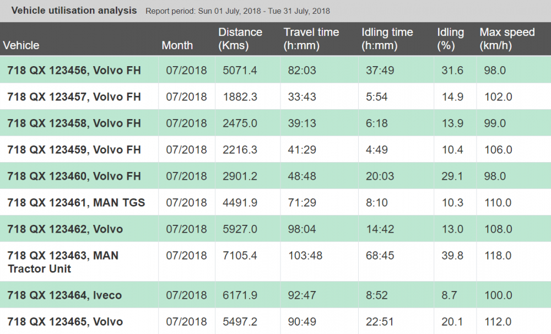Click max speed 118.0

498,256
